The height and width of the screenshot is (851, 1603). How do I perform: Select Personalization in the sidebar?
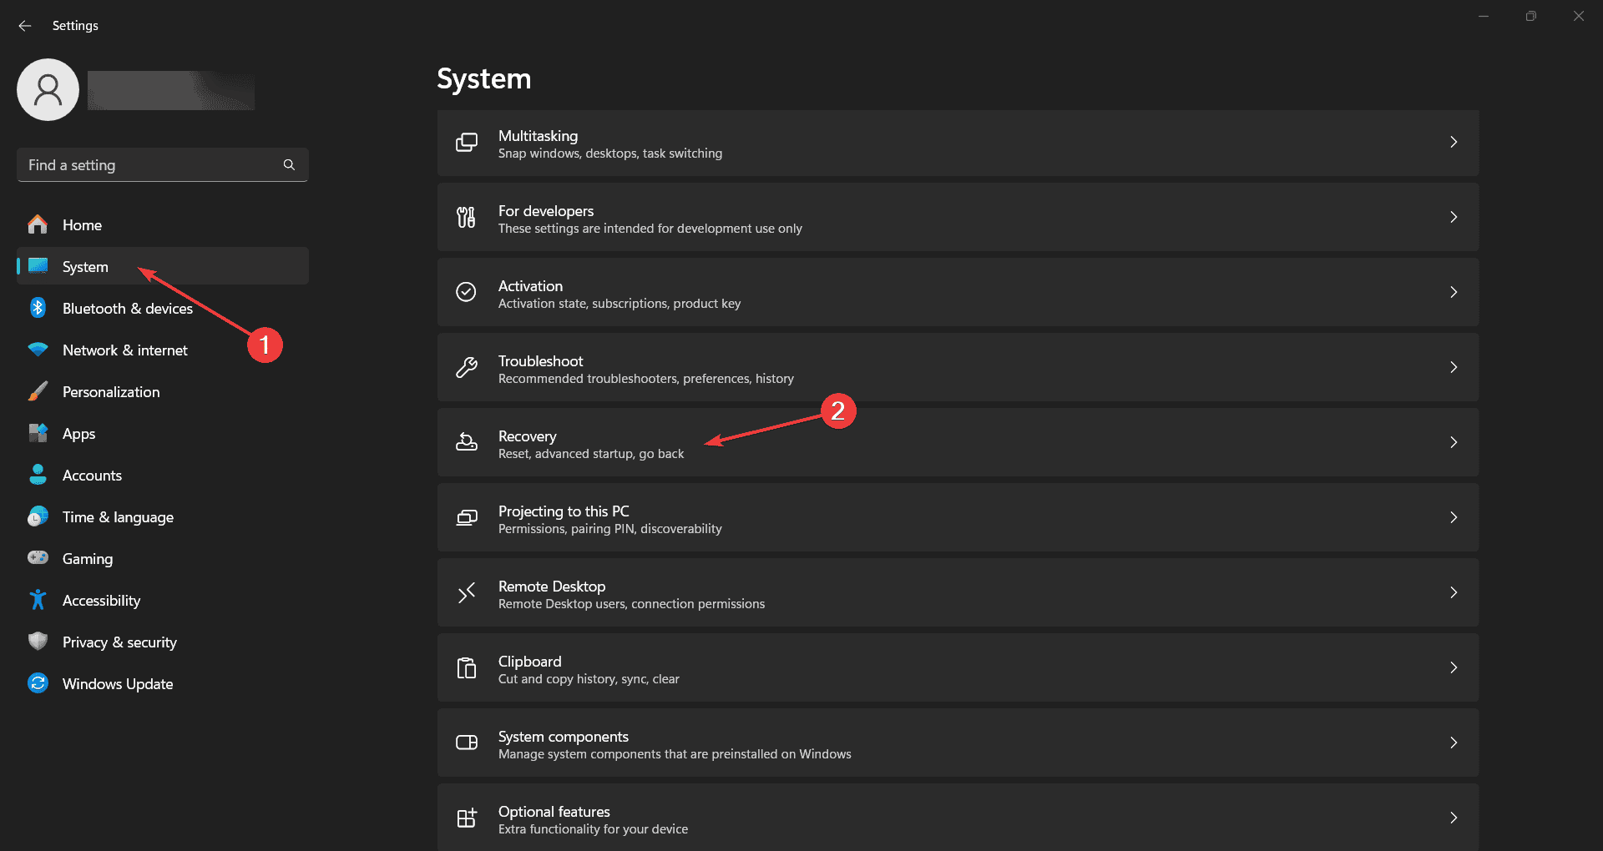tap(111, 392)
